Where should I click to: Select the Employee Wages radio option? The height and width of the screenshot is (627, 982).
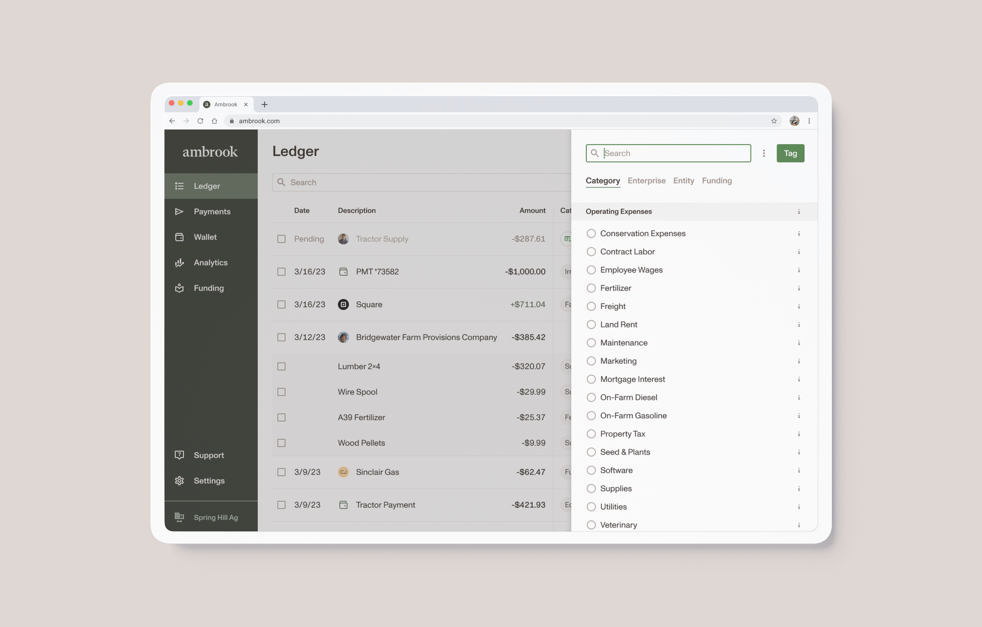click(x=591, y=270)
